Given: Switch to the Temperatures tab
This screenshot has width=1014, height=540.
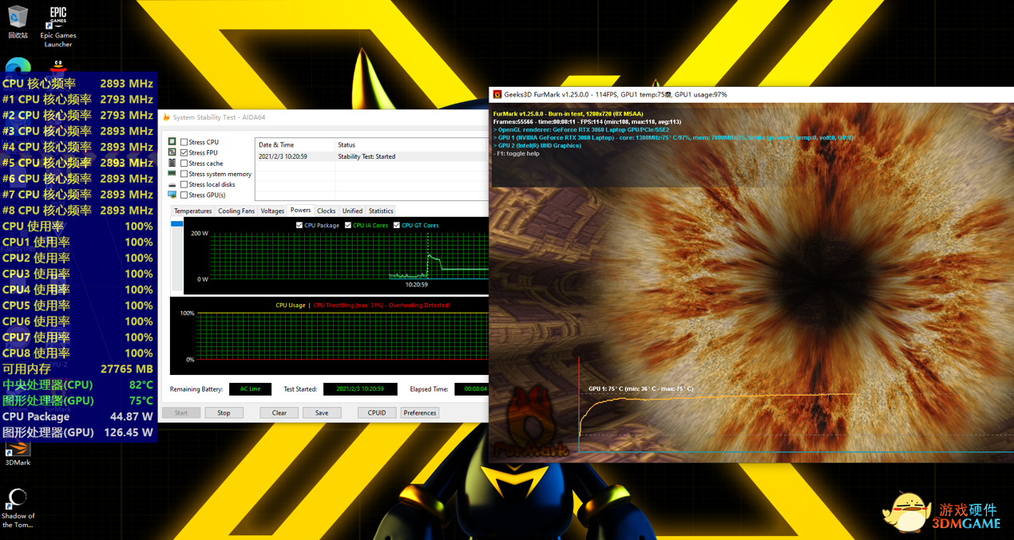Looking at the screenshot, I should (x=193, y=211).
